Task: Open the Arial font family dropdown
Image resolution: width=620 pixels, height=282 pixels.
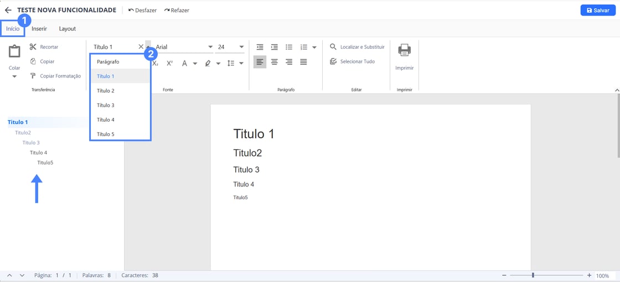Action: [x=210, y=47]
